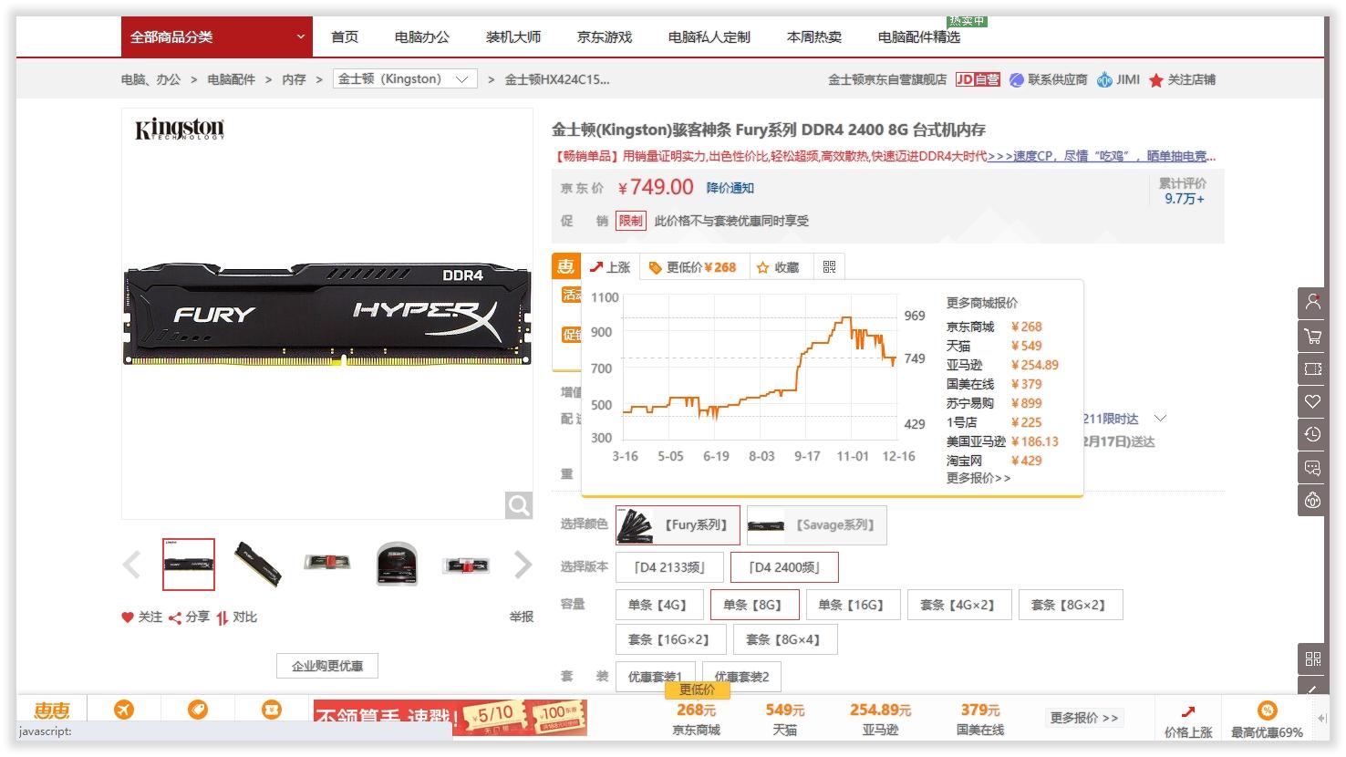Click the piggy bank sidebar icon

pyautogui.click(x=1312, y=500)
